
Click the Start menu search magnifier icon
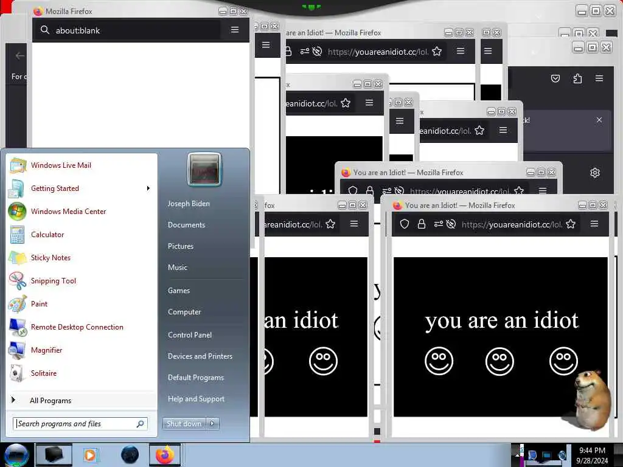141,424
